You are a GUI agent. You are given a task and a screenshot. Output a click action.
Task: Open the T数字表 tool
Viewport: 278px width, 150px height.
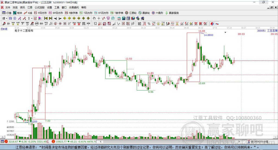117,13
